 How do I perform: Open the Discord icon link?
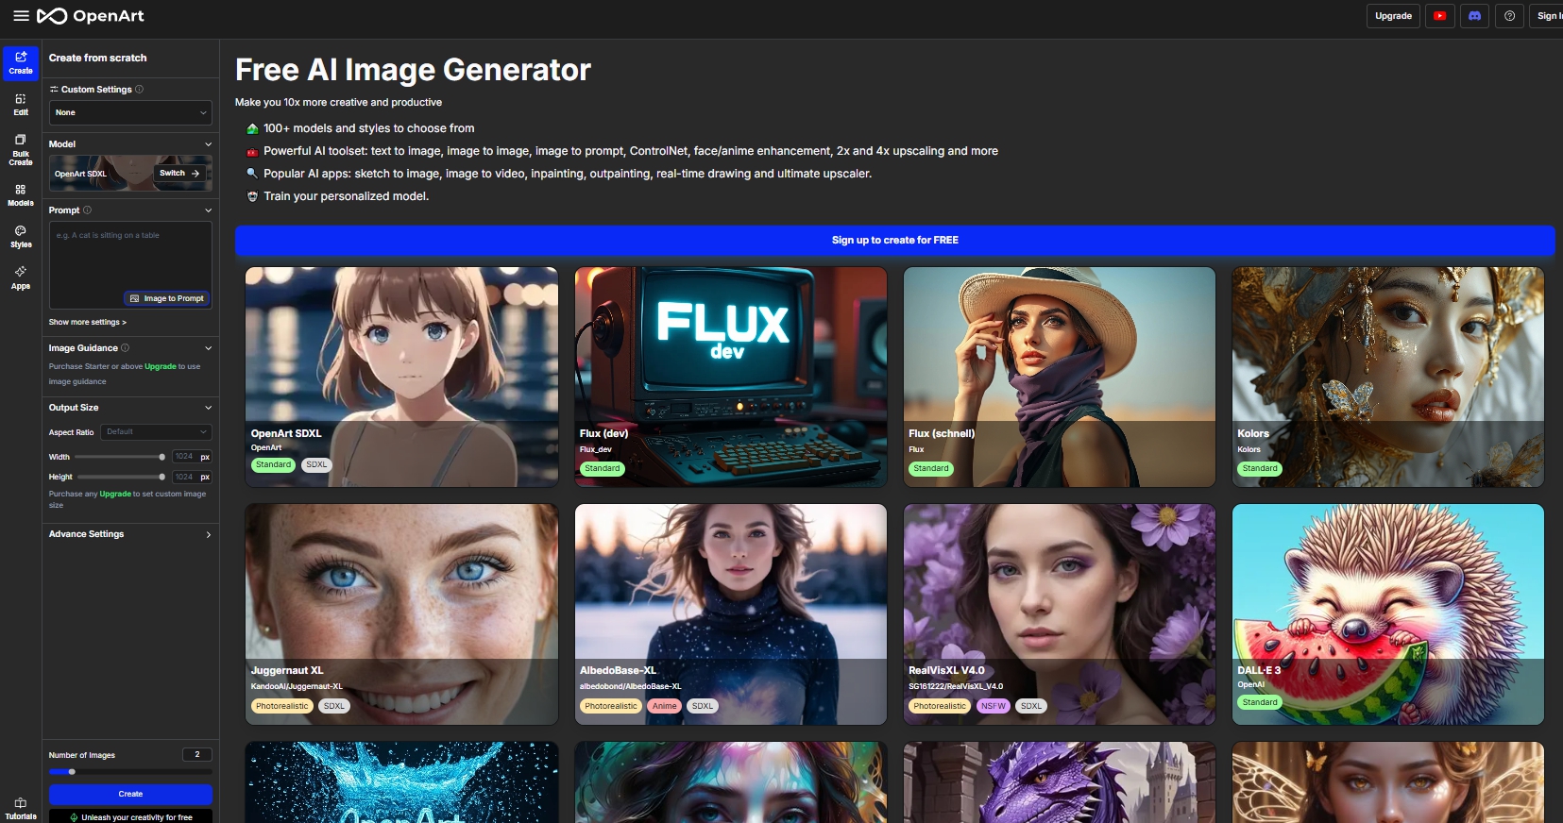pos(1474,16)
